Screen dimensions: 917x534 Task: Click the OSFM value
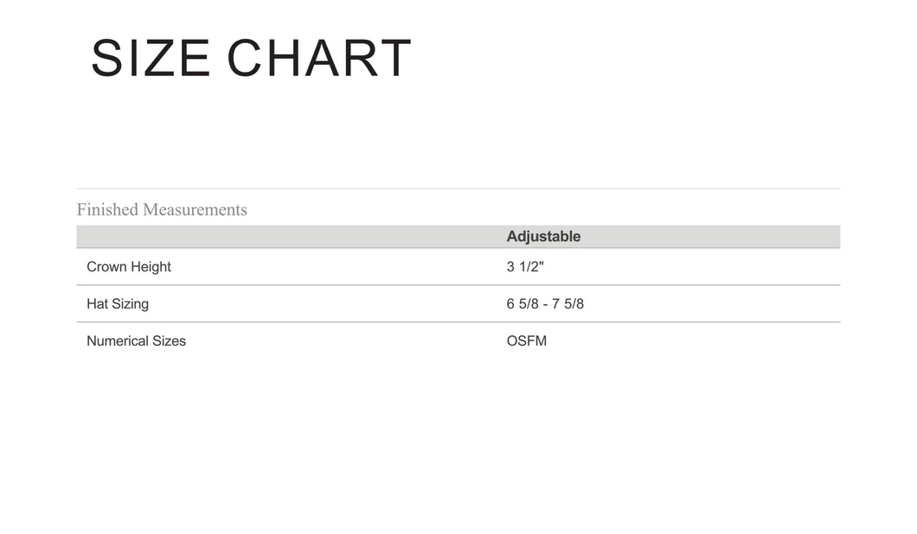pos(527,341)
